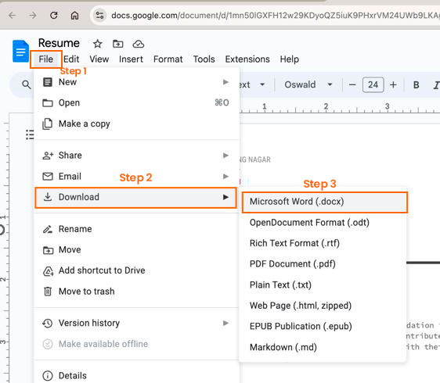Screen dimensions: 440x383
Task: Show document outline icon
Action: click(x=30, y=134)
